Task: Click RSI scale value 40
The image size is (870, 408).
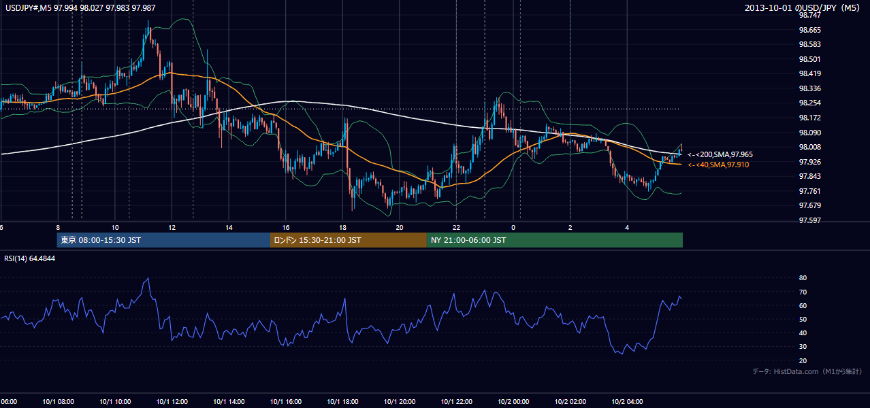Action: pyautogui.click(x=803, y=333)
